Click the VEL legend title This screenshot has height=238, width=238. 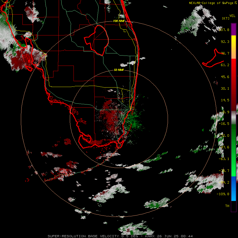pos(232,16)
